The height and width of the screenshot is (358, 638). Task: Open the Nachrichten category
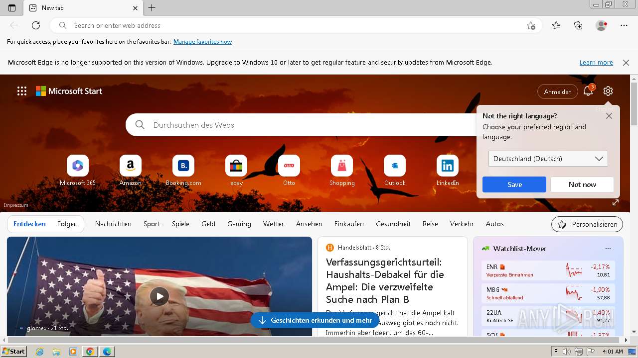point(113,224)
